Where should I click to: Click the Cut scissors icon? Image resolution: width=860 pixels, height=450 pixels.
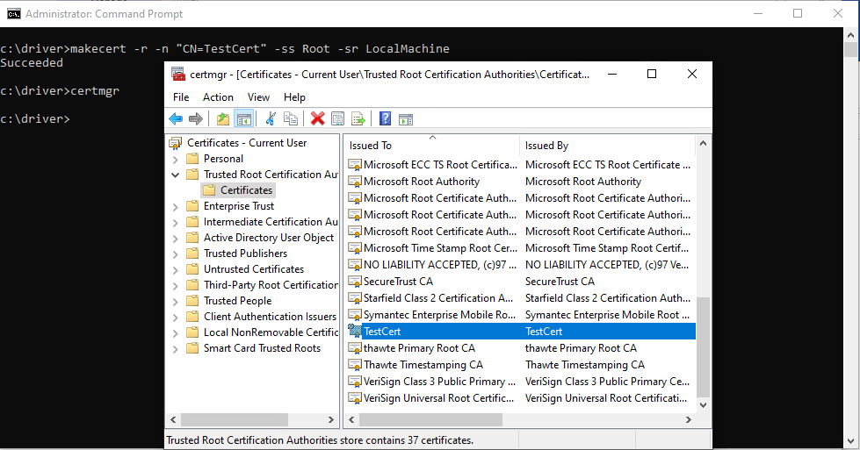tap(271, 118)
